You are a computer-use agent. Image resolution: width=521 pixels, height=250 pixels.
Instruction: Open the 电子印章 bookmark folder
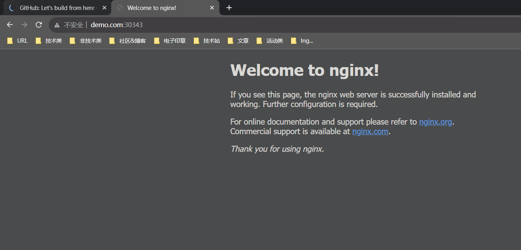[x=170, y=41]
